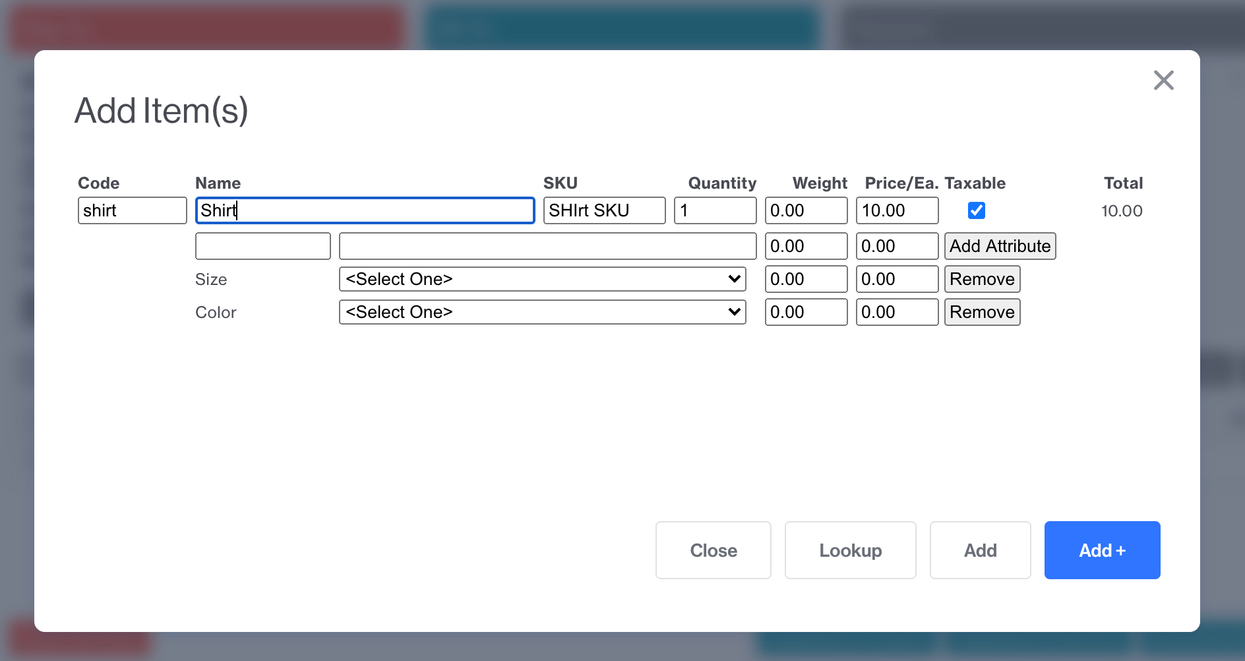Click the Add + button
Screen dimensions: 1245x661
pyautogui.click(x=1101, y=550)
